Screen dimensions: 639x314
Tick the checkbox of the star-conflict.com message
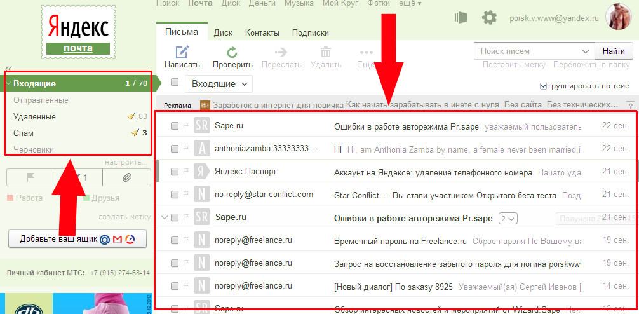175,195
